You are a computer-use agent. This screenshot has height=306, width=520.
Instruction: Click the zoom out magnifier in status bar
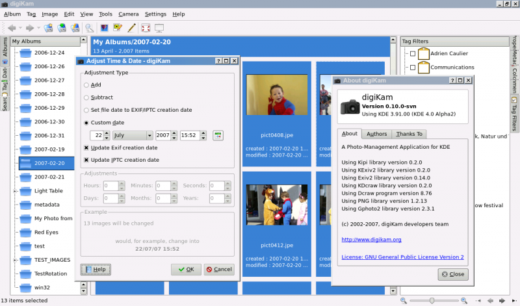pyautogui.click(x=403, y=300)
